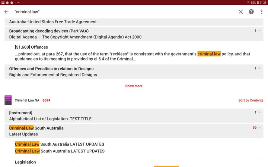Expand the [Instrument] Alphabetical List result
The width and height of the screenshot is (268, 167).
coord(259,112)
